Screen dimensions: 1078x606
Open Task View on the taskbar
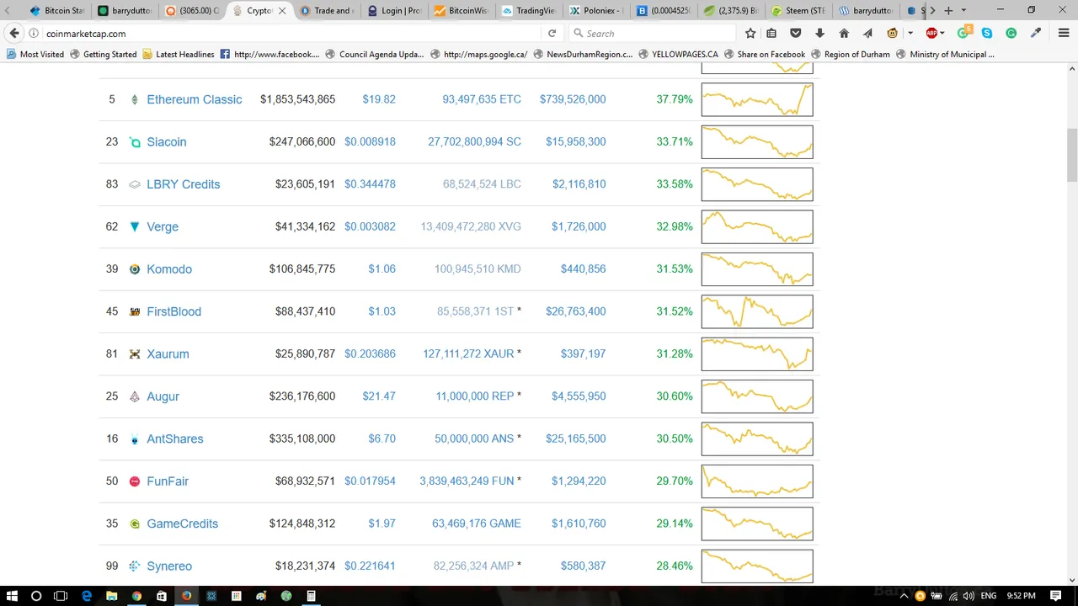point(61,596)
